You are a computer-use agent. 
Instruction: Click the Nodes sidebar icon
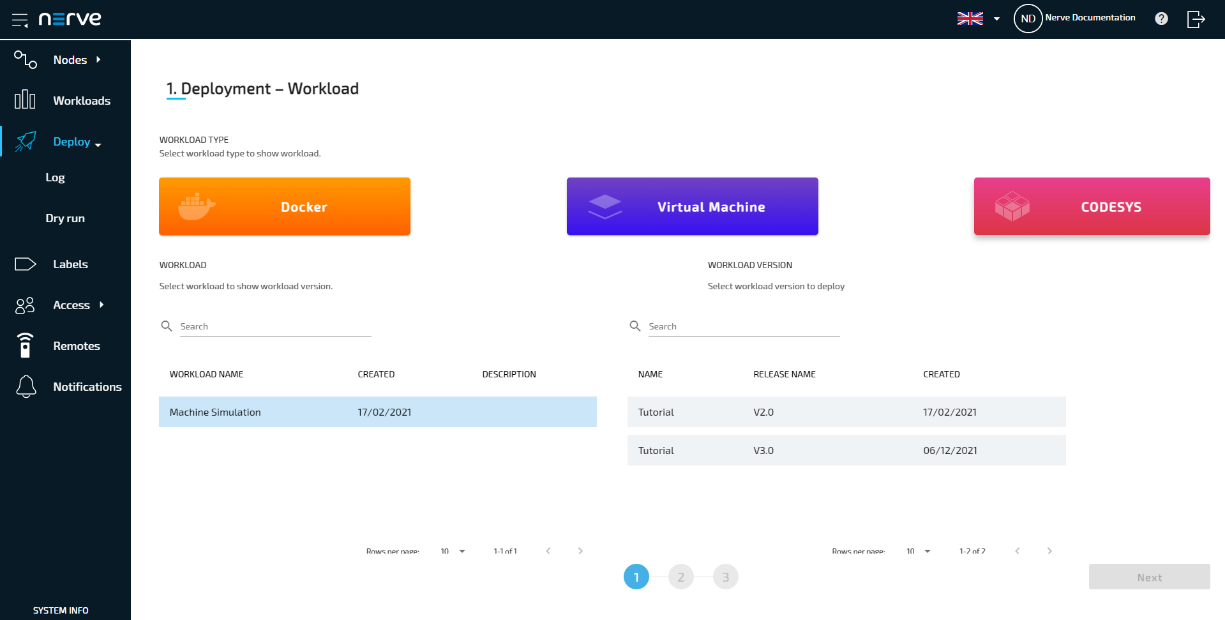point(26,60)
